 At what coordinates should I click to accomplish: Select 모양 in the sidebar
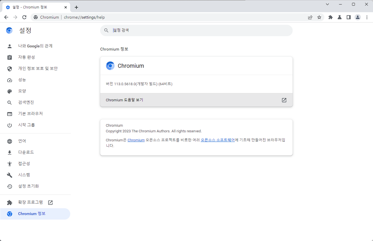click(35, 91)
